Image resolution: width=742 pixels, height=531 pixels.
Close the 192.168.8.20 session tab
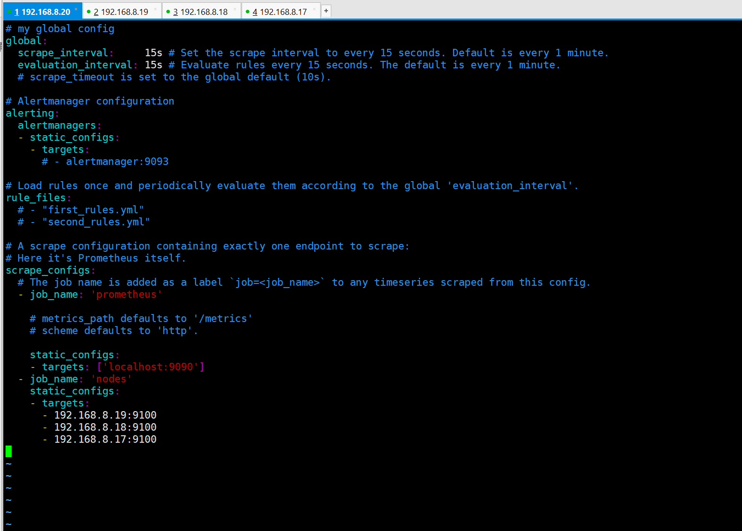pos(76,9)
